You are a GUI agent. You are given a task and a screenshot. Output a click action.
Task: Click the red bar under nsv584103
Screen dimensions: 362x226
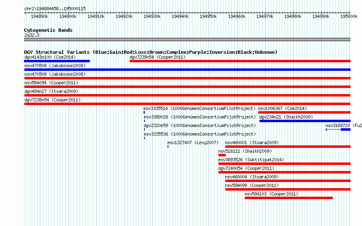coord(289,198)
